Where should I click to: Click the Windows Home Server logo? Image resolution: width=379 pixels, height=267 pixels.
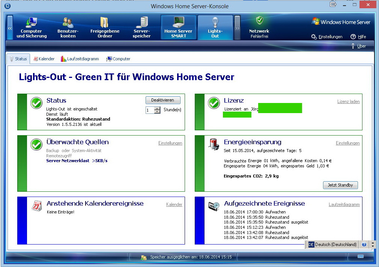click(341, 22)
